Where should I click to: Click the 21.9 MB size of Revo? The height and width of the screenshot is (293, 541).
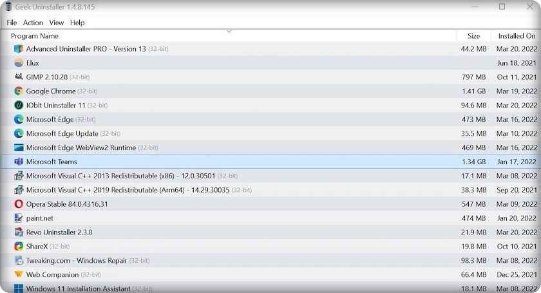(474, 232)
